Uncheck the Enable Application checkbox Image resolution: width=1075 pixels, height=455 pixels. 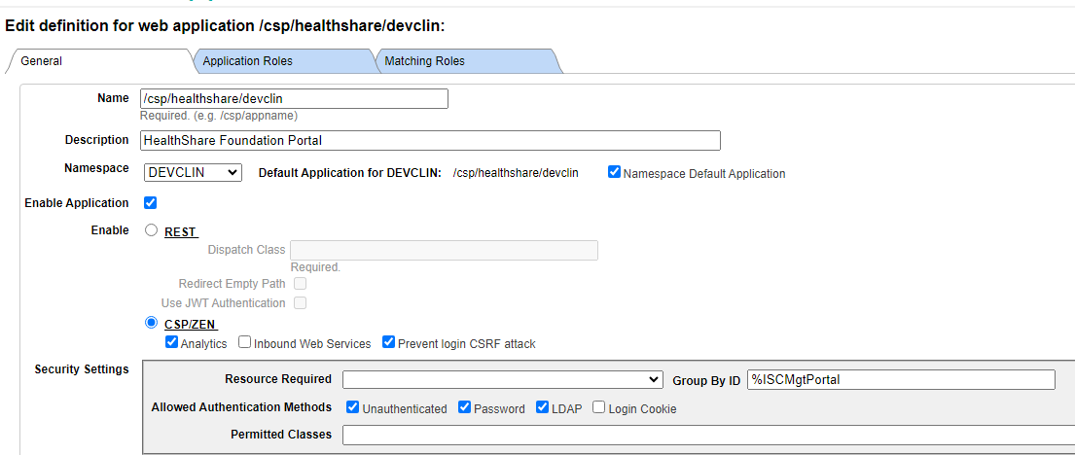click(150, 203)
